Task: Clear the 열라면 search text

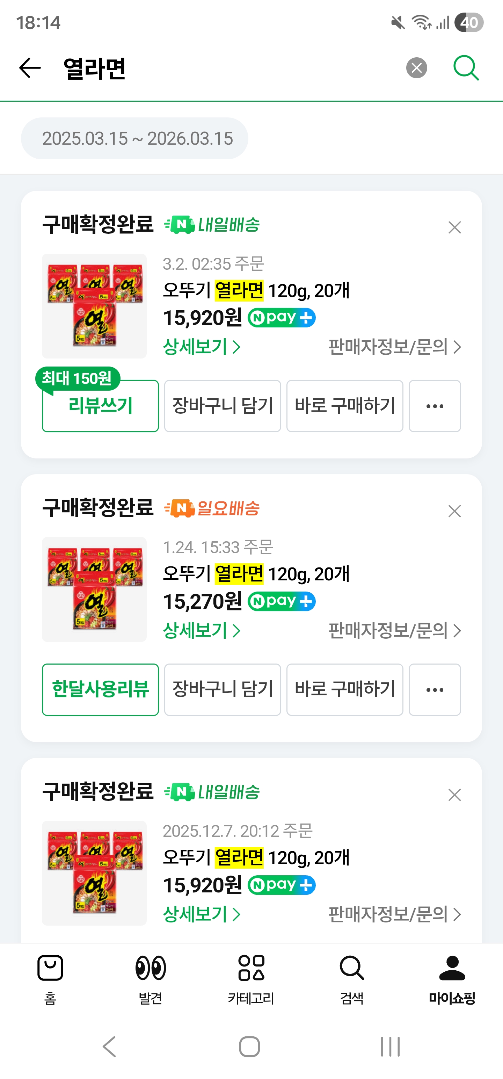Action: [416, 68]
